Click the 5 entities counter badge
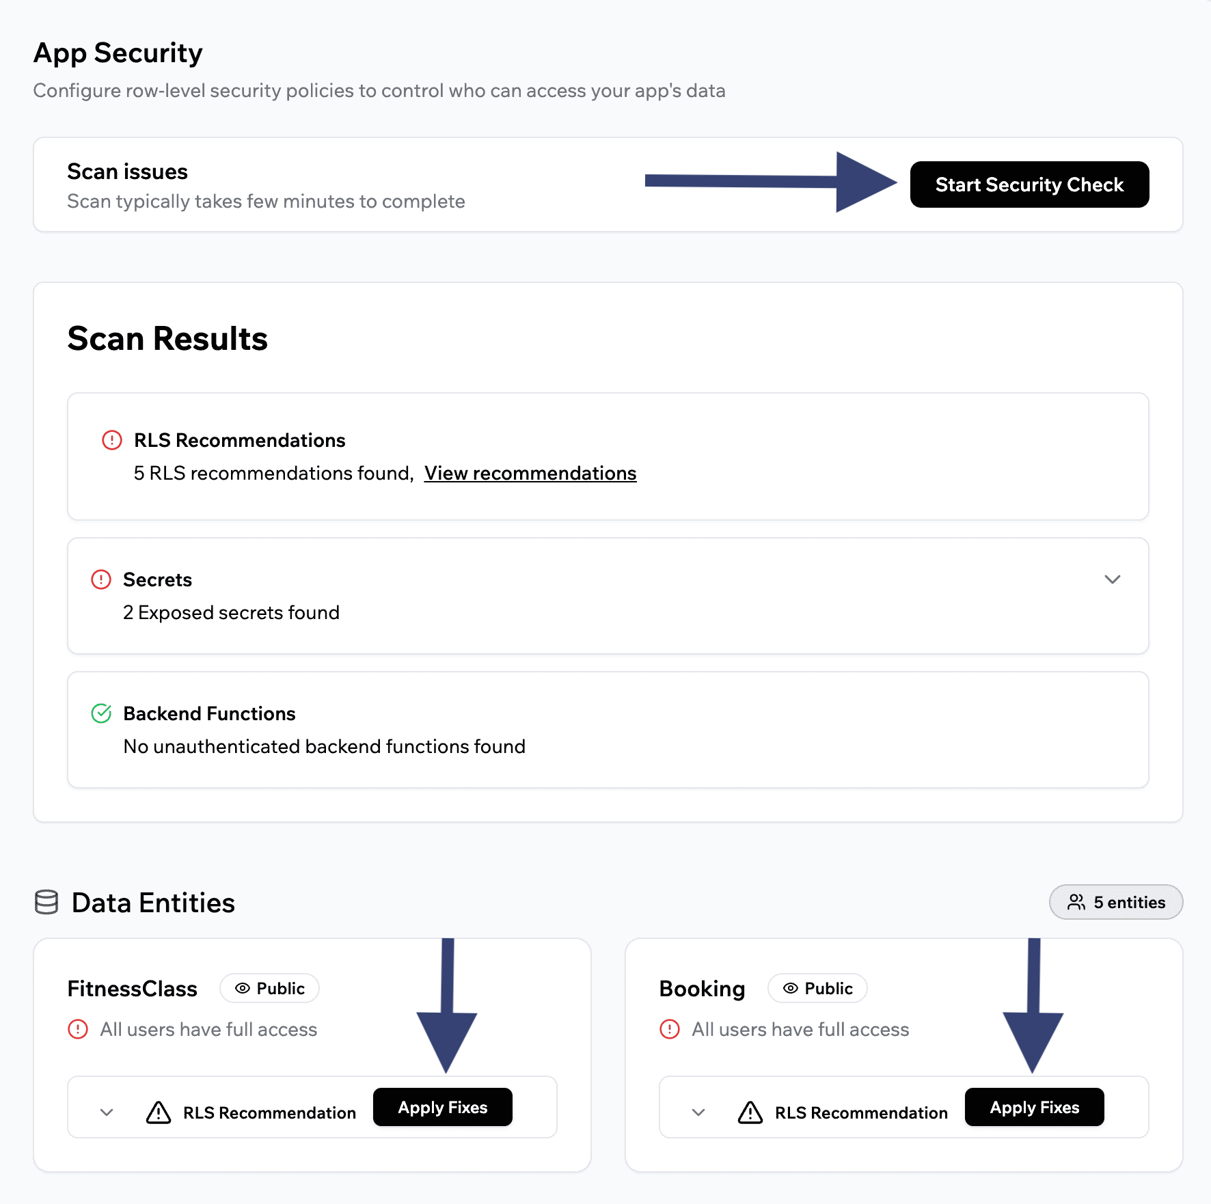The width and height of the screenshot is (1211, 1204). (1116, 902)
